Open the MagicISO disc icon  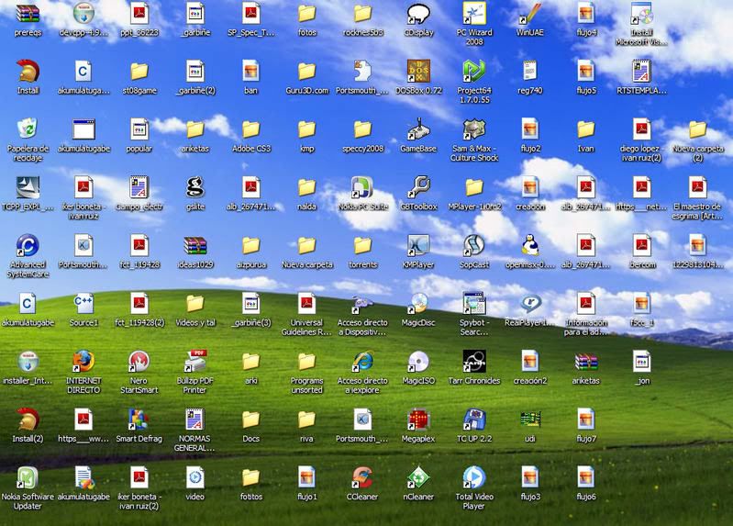pos(418,362)
